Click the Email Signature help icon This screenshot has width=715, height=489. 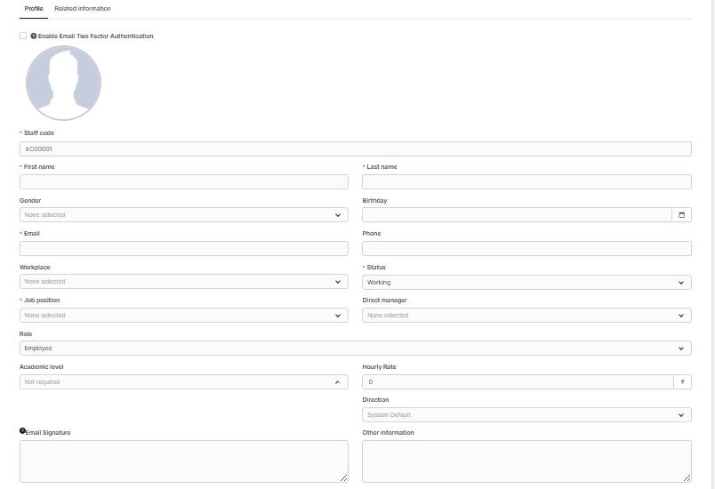pyautogui.click(x=22, y=431)
